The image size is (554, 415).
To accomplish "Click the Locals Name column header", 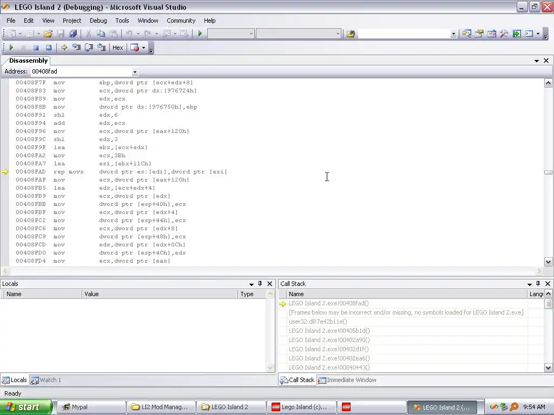I will coord(43,294).
